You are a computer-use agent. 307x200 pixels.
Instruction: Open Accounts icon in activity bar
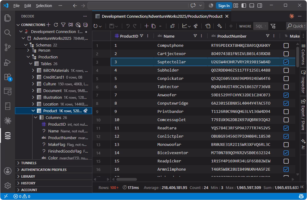point(8,171)
